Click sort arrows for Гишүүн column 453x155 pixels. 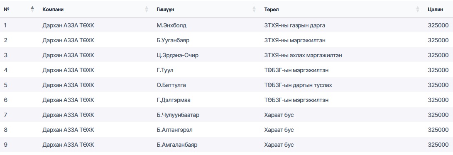click(254, 9)
